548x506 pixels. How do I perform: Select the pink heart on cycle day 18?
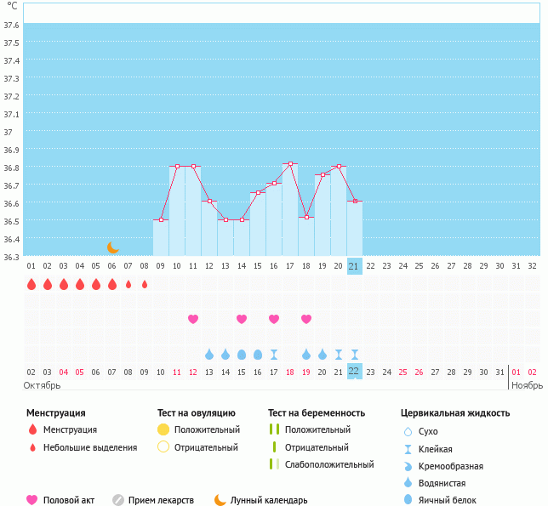(306, 319)
